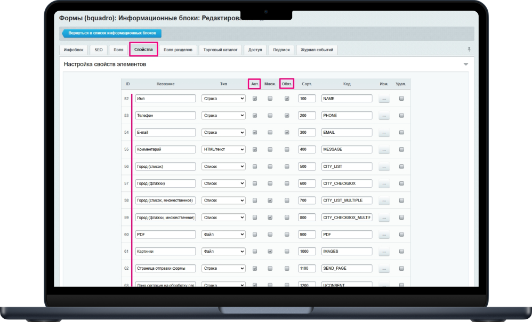Click the Обяз. column header
Screen dimensions: 532x322
pyautogui.click(x=287, y=84)
